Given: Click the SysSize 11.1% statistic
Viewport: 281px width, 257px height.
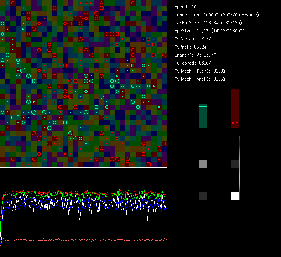Looking at the screenshot, I should [x=210, y=31].
